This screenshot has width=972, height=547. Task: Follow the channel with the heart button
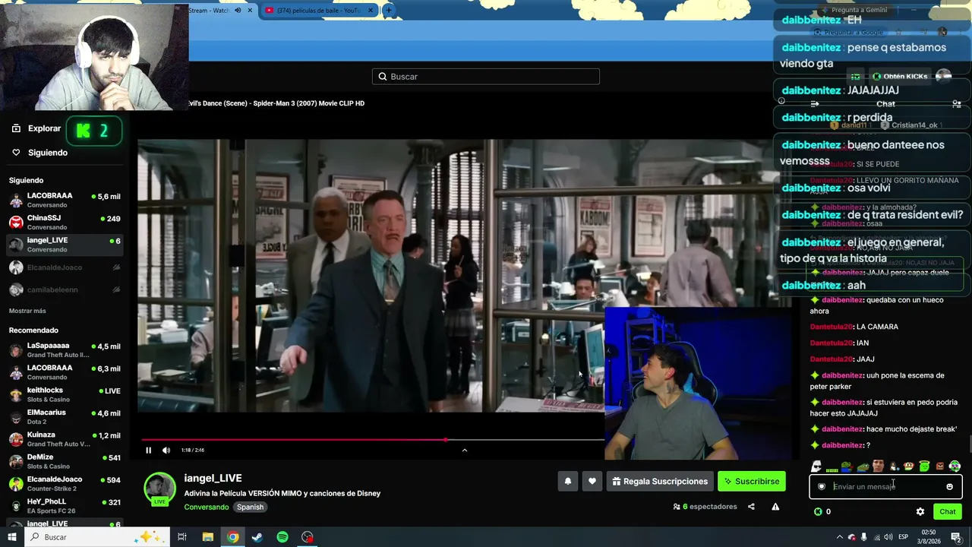pos(592,481)
